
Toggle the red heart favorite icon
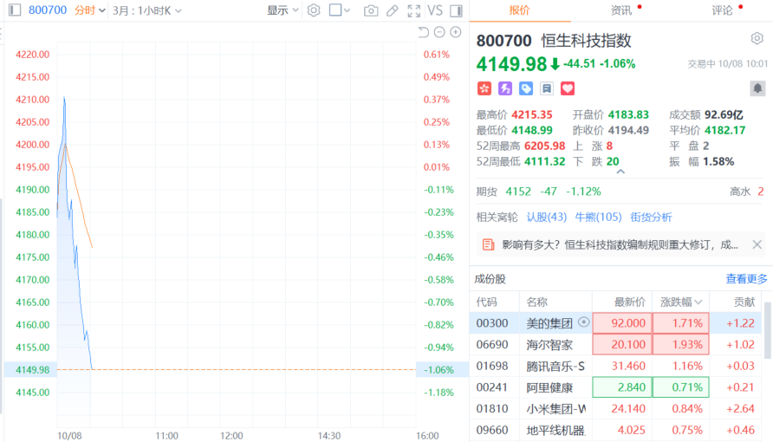[x=568, y=88]
